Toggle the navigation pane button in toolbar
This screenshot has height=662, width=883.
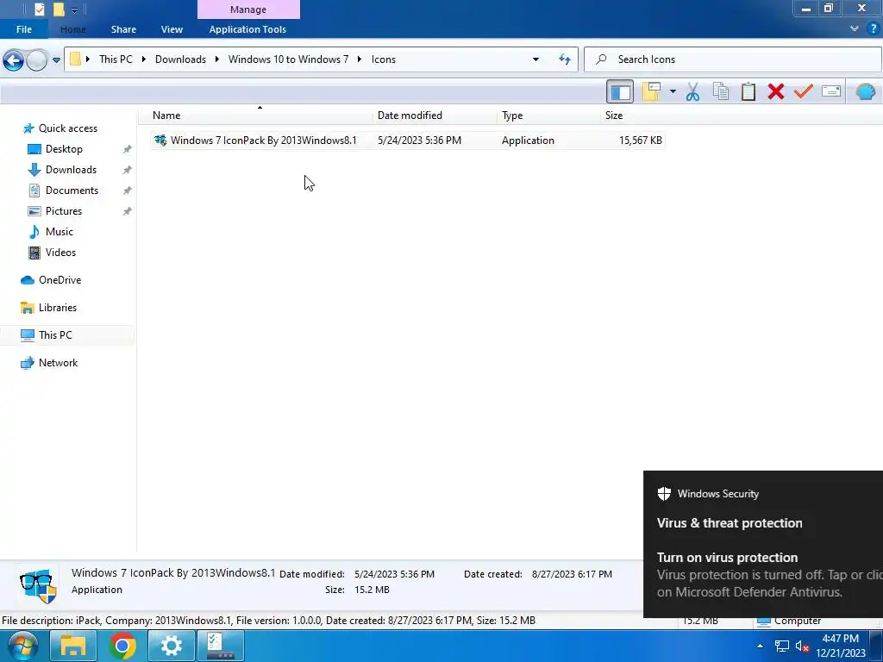(620, 91)
